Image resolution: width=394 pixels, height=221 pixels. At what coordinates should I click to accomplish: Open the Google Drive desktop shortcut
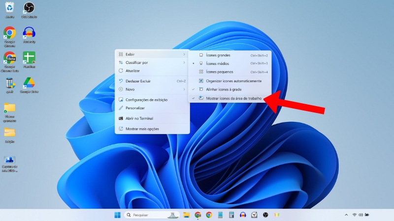tap(29, 83)
